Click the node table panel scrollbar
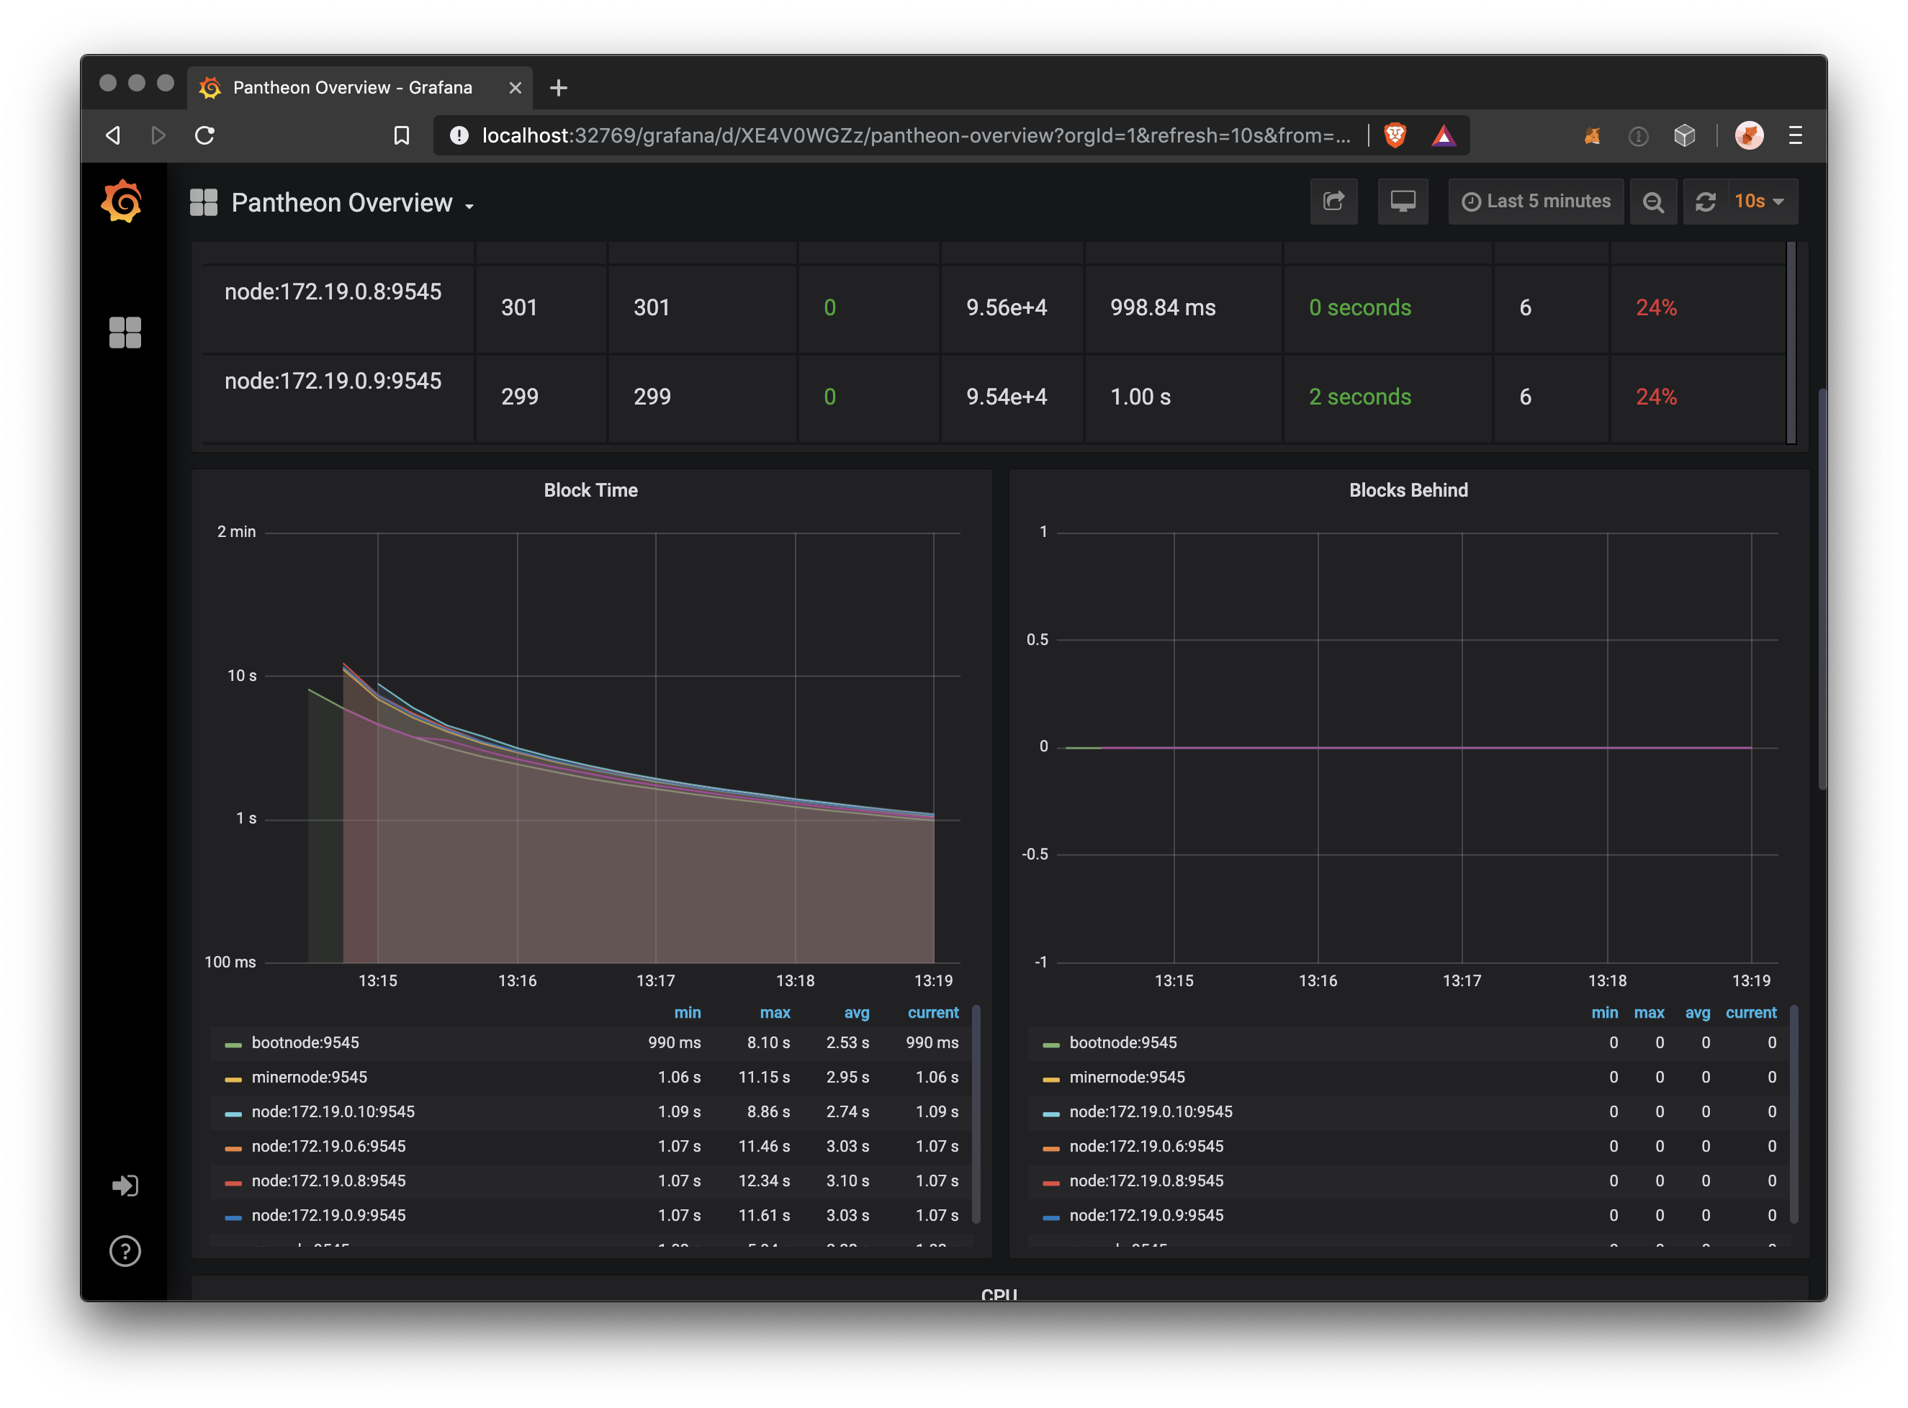Screen dimensions: 1908x1408 [1791, 342]
